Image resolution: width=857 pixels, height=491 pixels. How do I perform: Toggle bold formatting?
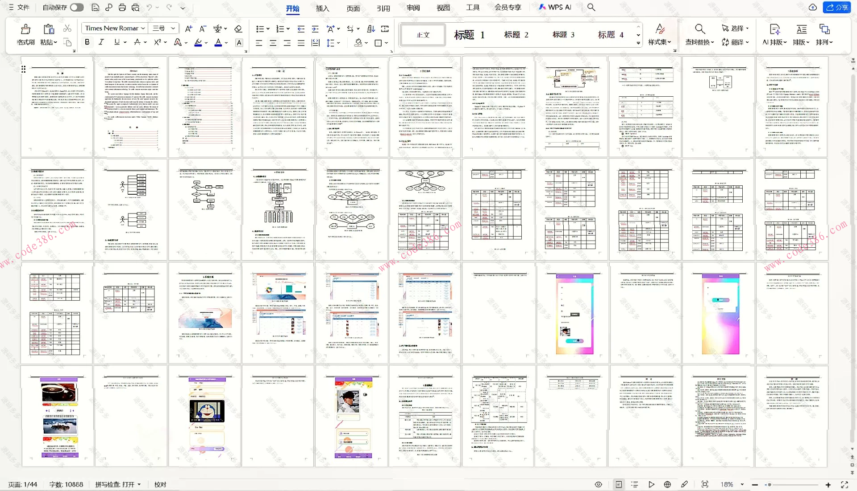[87, 42]
